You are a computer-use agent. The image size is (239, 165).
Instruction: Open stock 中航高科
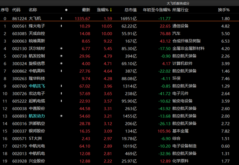[37, 71]
